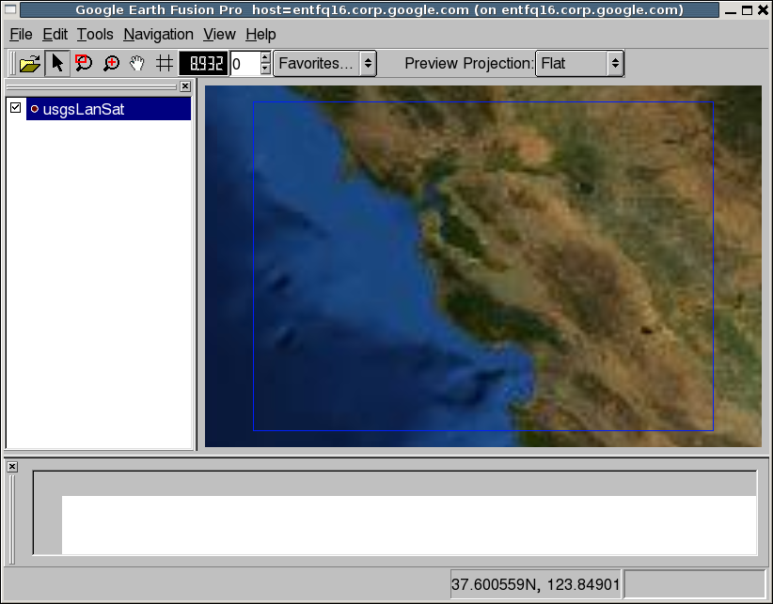Image resolution: width=773 pixels, height=604 pixels.
Task: Open a file with the folder icon
Action: tap(30, 63)
